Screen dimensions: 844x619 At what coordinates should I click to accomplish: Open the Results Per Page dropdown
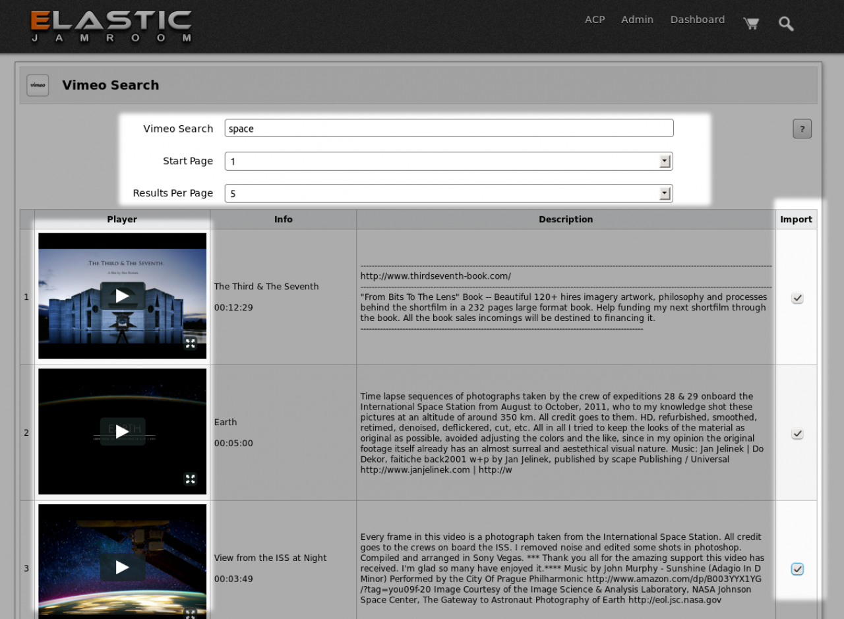pyautogui.click(x=665, y=193)
